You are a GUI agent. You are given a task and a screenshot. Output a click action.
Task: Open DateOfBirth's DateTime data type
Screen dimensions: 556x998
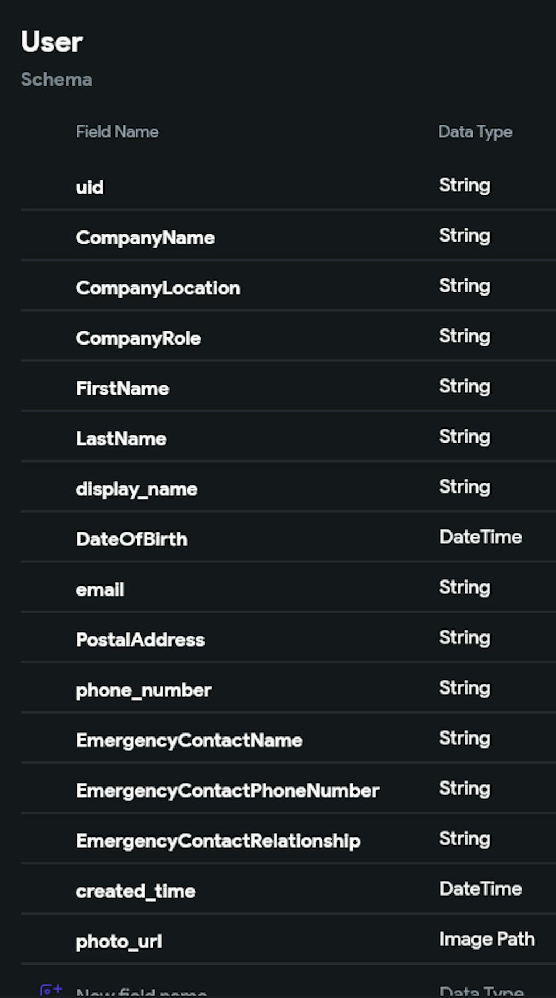(x=480, y=537)
